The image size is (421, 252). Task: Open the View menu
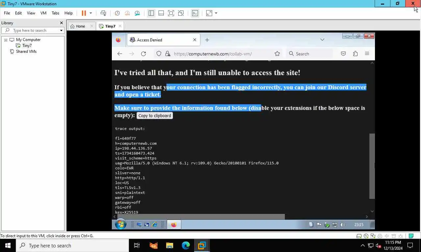click(x=31, y=13)
